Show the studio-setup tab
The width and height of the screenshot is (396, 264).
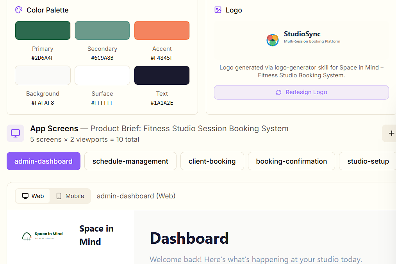(x=367, y=161)
